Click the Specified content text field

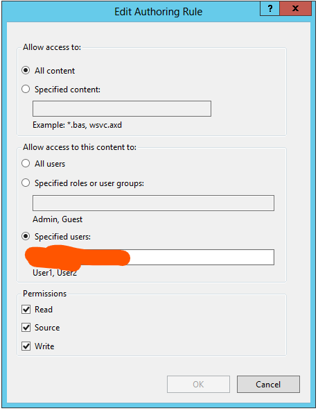(122, 108)
